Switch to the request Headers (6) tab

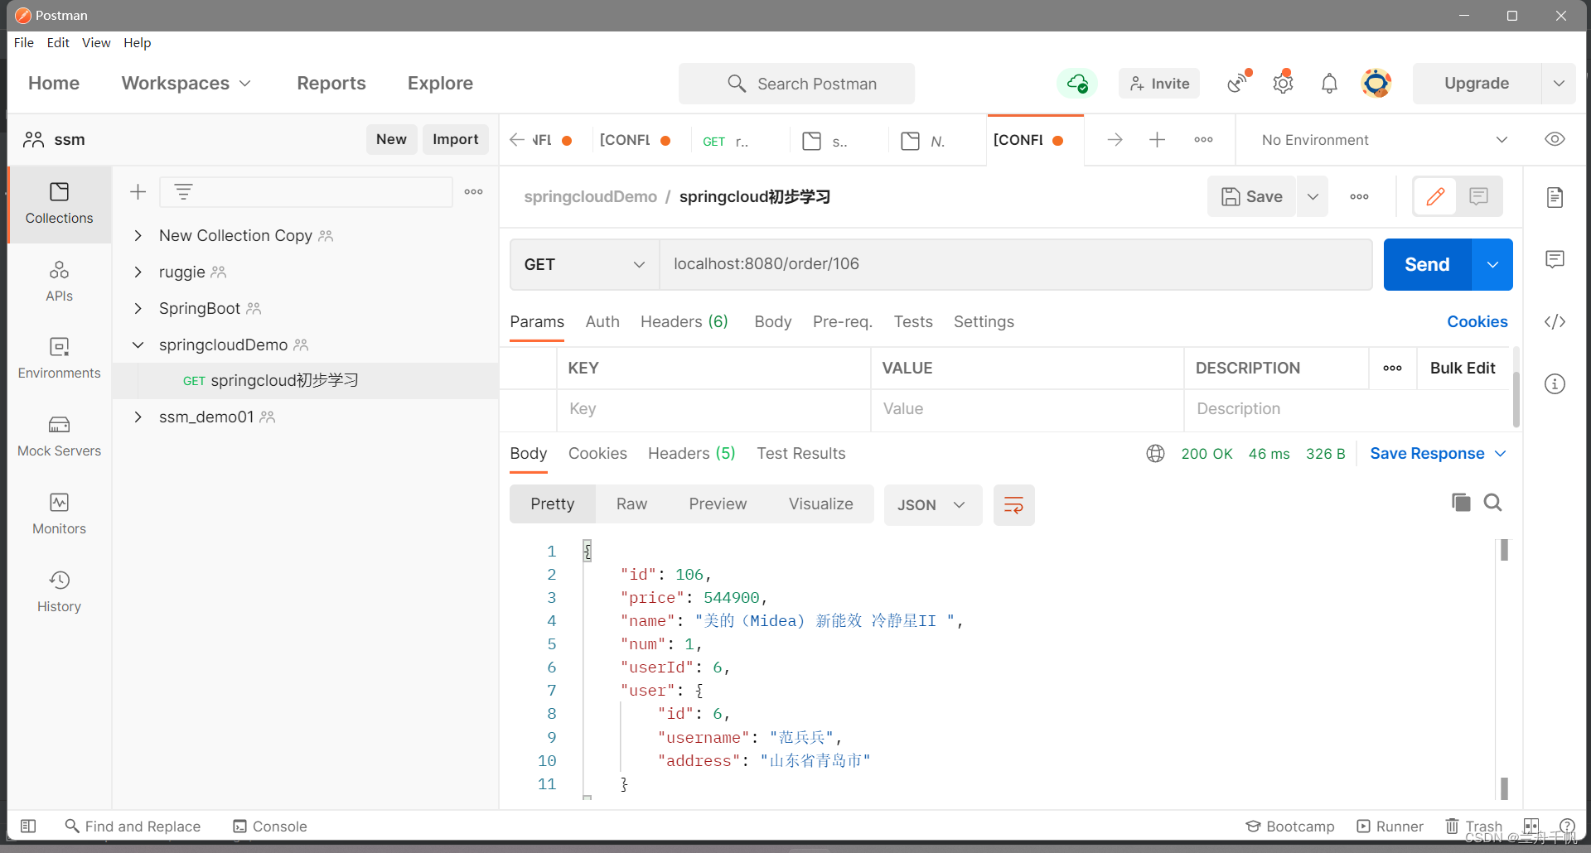684,322
